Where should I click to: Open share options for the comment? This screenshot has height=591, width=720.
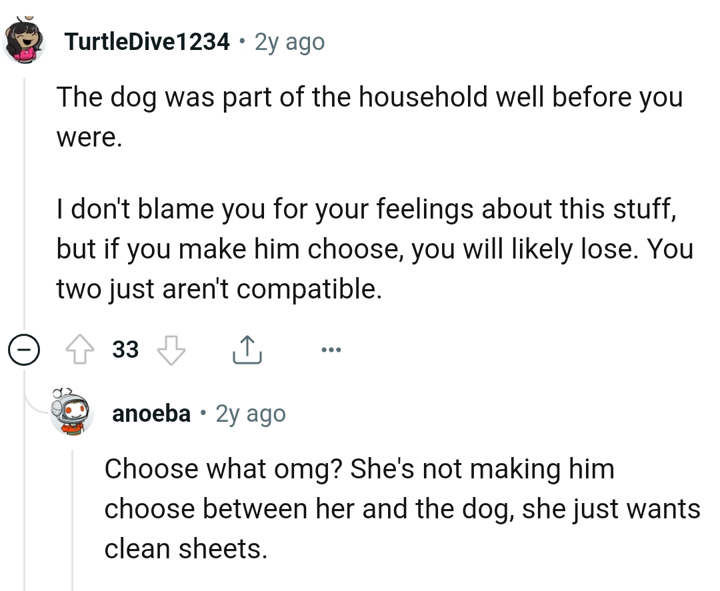coord(247,348)
